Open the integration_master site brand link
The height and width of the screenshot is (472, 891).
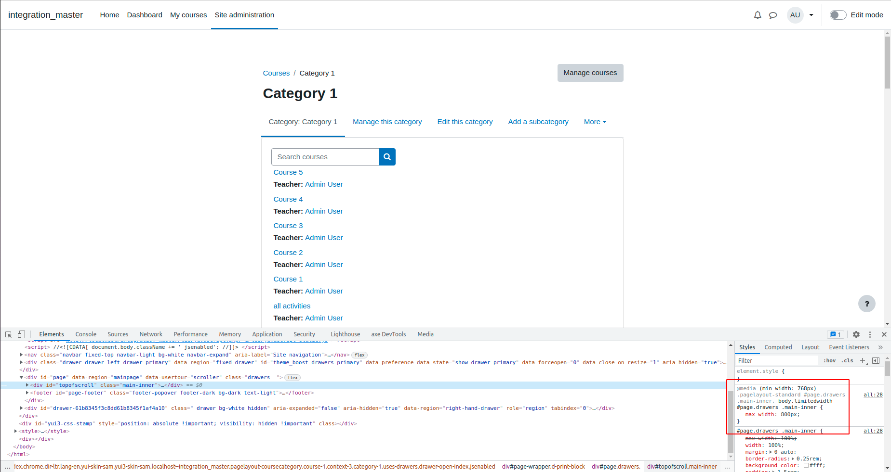tap(45, 15)
